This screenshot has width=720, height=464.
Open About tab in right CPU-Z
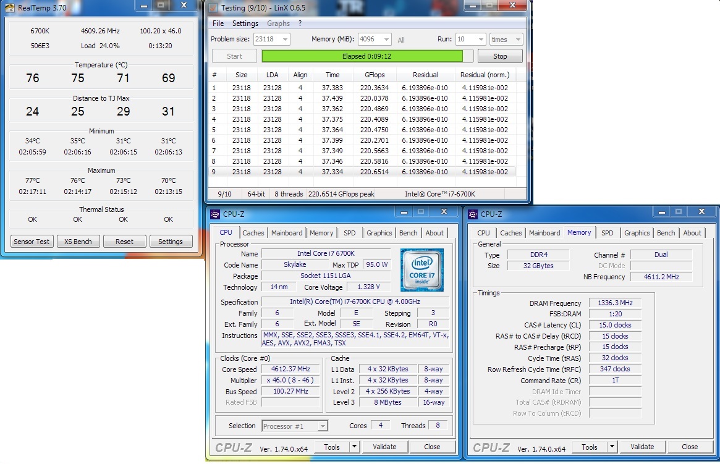[692, 233]
